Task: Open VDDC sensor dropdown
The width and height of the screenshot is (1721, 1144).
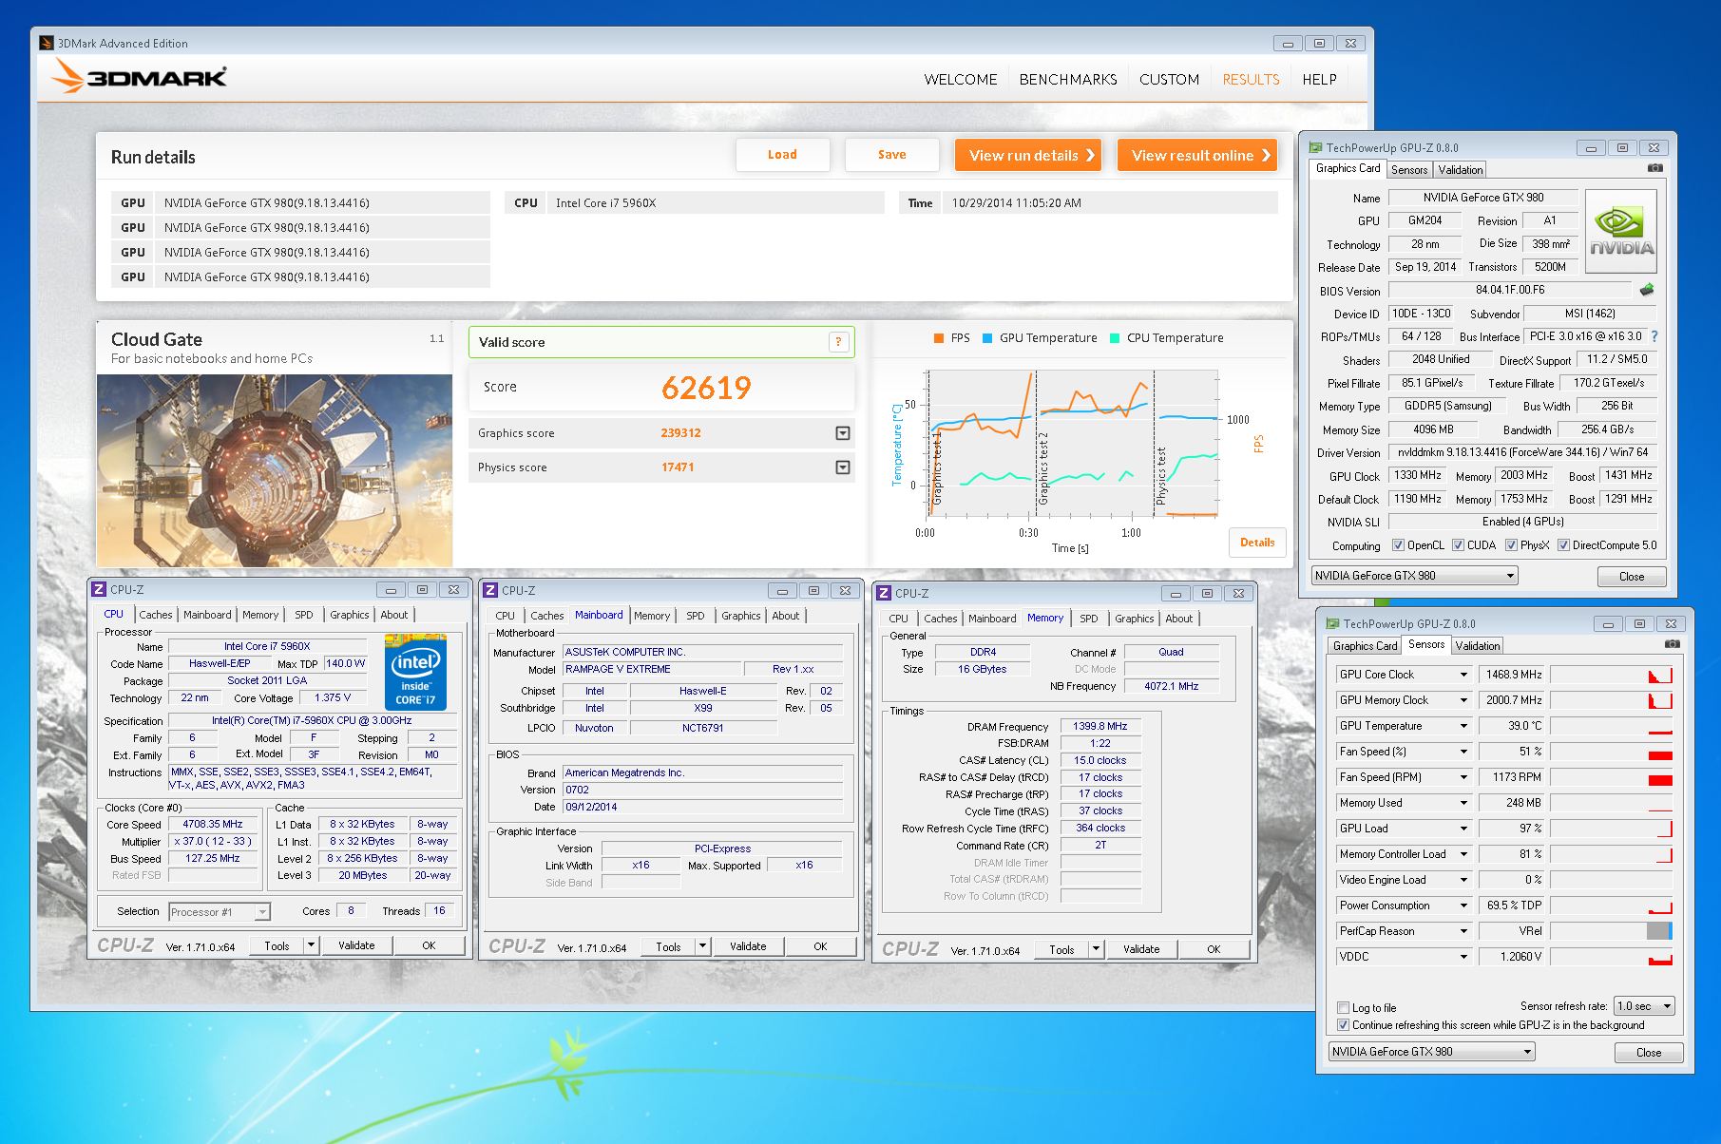Action: coord(1463,957)
